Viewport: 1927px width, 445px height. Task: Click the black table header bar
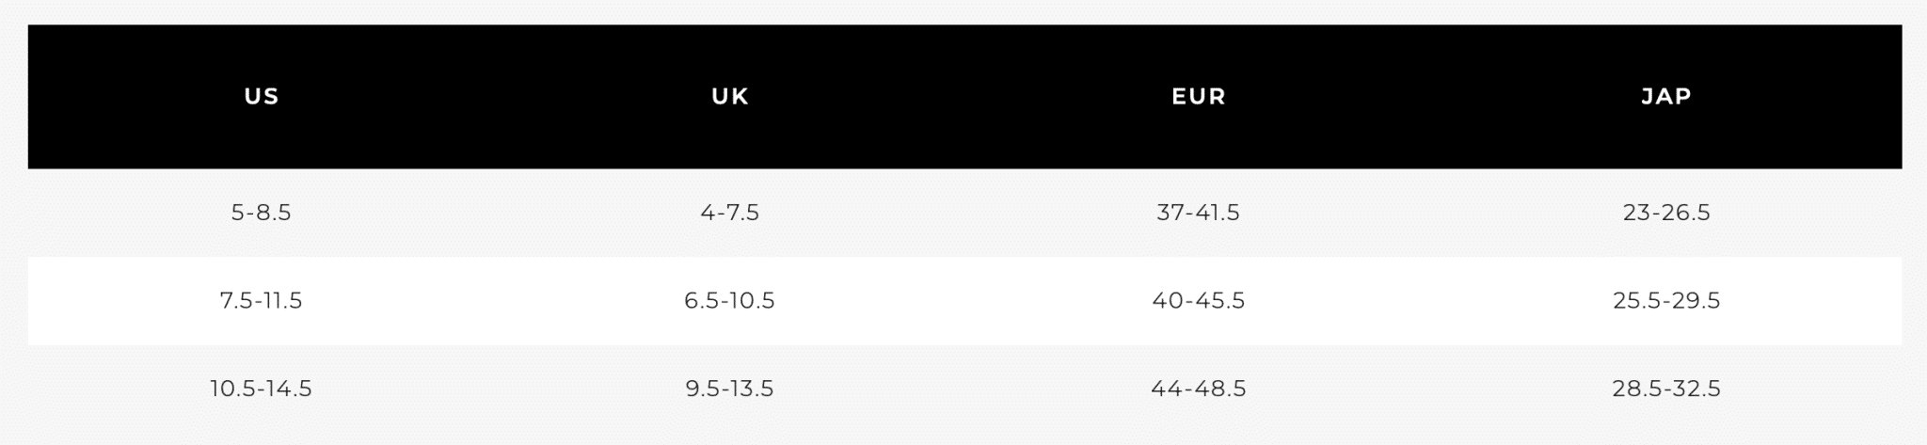[x=964, y=97]
